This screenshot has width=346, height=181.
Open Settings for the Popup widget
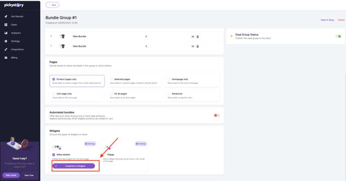tap(141, 144)
